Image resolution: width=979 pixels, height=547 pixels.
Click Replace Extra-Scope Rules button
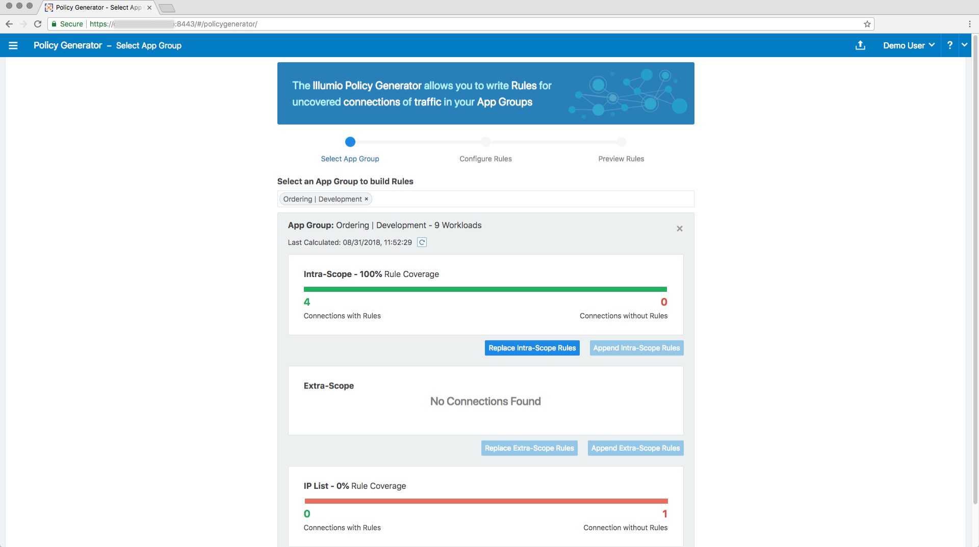[529, 448]
